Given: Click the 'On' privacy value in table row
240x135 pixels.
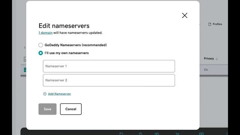Looking at the screenshot, I should click(x=206, y=70).
